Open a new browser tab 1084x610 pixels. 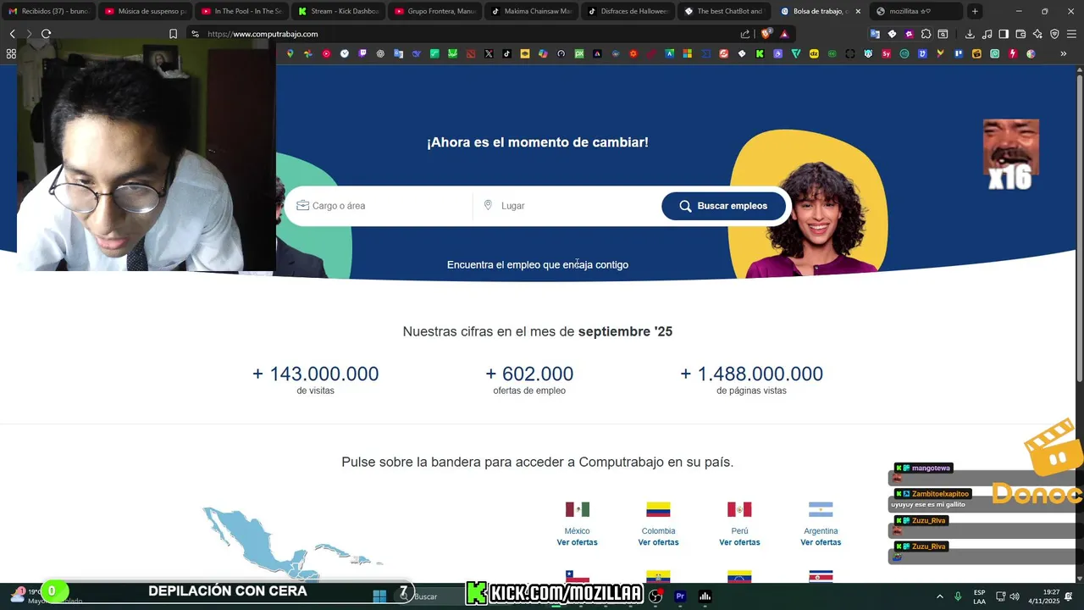click(975, 11)
